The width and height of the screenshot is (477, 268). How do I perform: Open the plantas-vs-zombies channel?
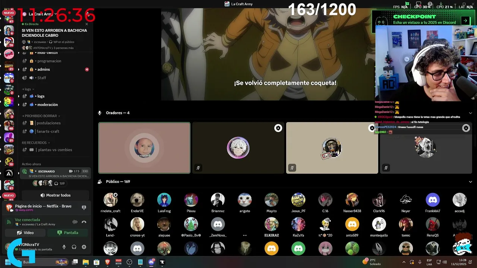(55, 150)
